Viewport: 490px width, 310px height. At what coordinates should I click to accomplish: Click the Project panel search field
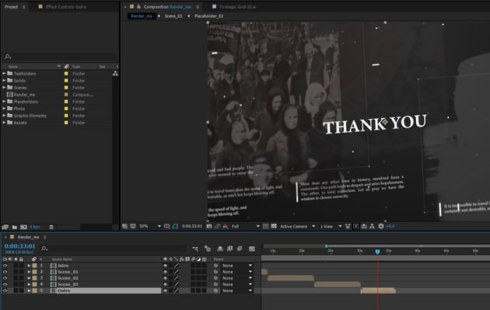pos(61,57)
